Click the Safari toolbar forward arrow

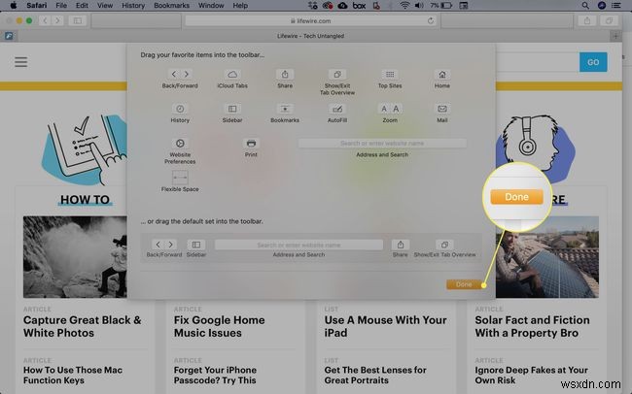tap(57, 20)
